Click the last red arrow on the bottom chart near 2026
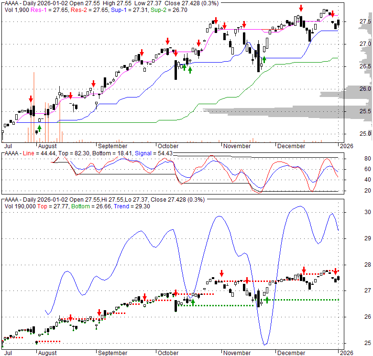Screen dimensions: 373x356 pyautogui.click(x=336, y=271)
